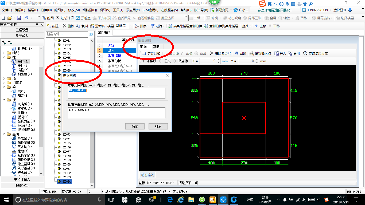Click the Task View taskbar icon
Viewport: 365px width, 205px height.
111,199
